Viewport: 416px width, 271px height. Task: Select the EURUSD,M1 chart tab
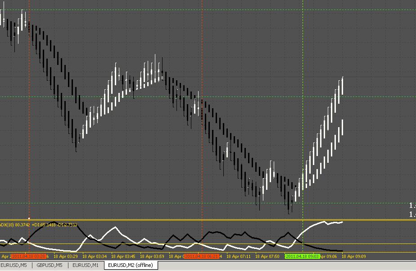point(85,265)
